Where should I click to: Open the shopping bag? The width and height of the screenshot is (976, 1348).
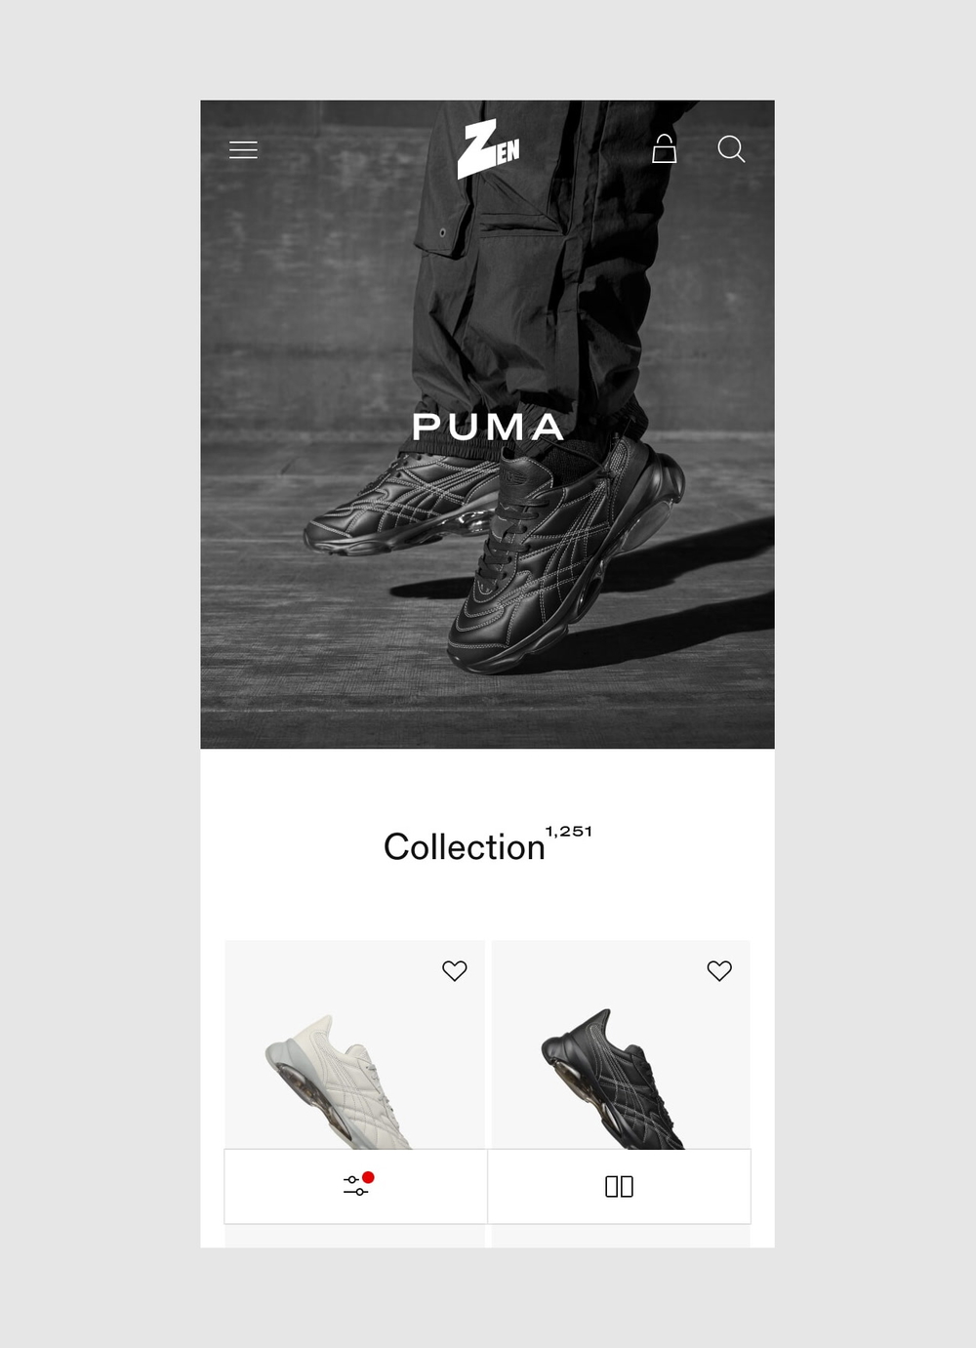[x=664, y=148]
